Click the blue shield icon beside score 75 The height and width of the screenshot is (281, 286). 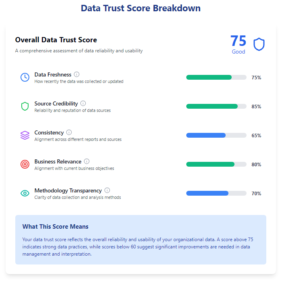(x=259, y=44)
